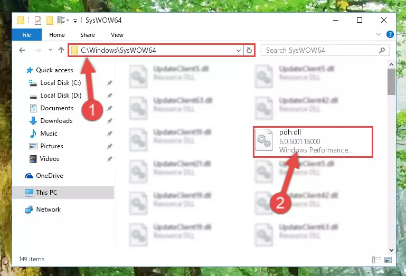The height and width of the screenshot is (276, 406).
Task: Click the pin icon beside Pictures
Action: [x=110, y=146]
